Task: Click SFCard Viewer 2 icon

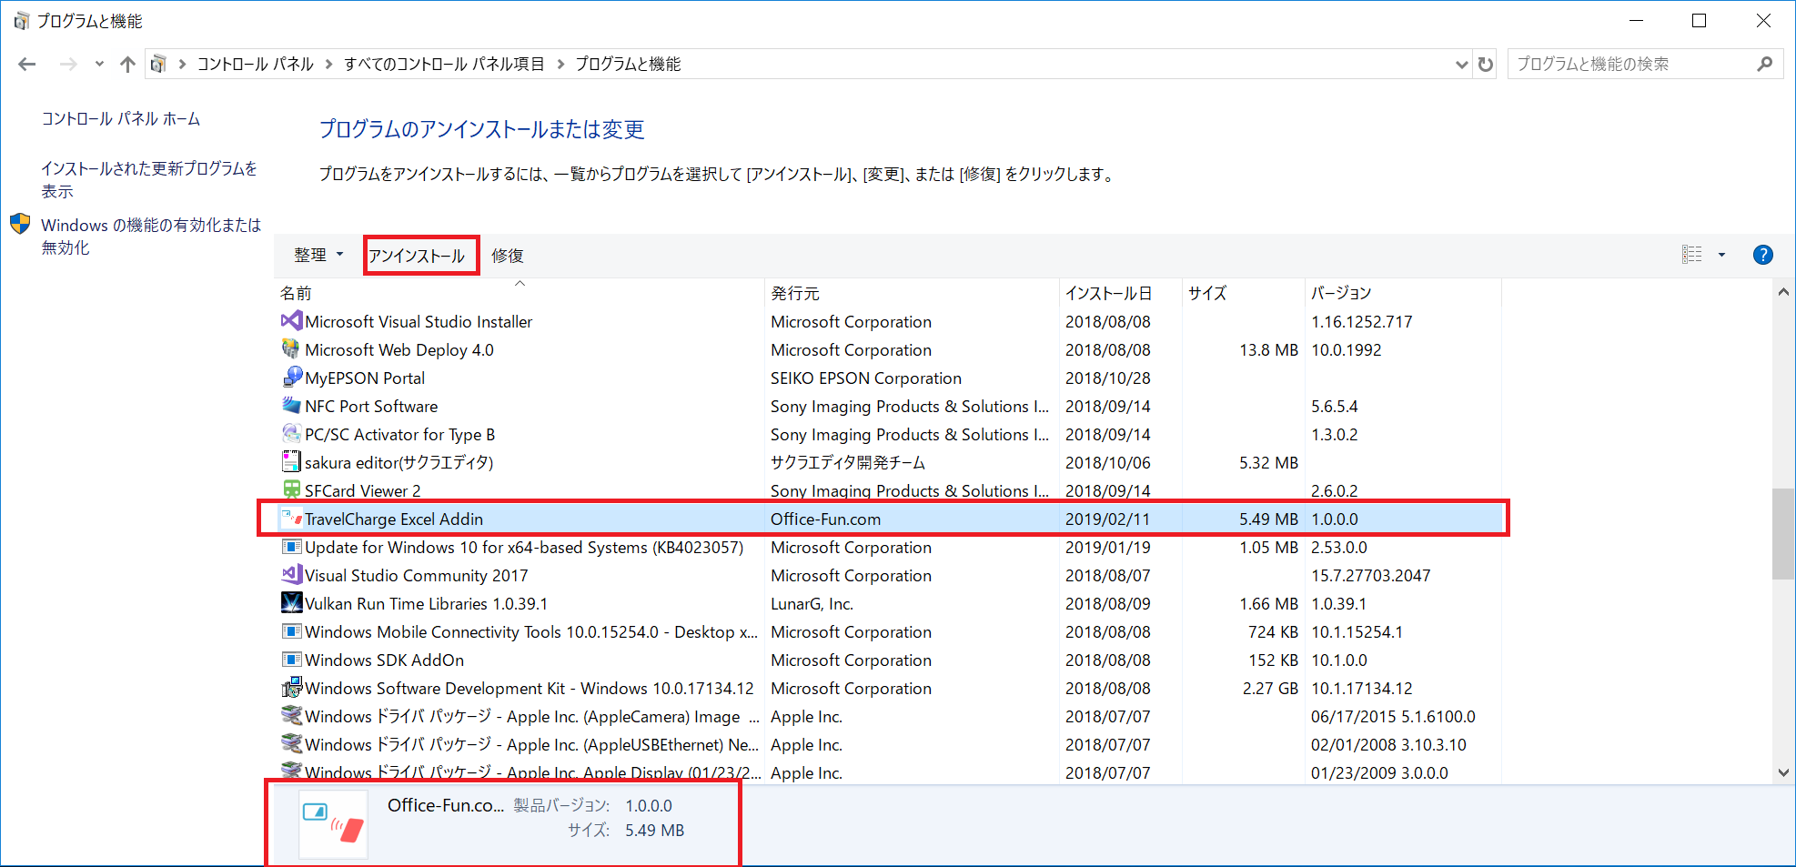Action: [291, 489]
